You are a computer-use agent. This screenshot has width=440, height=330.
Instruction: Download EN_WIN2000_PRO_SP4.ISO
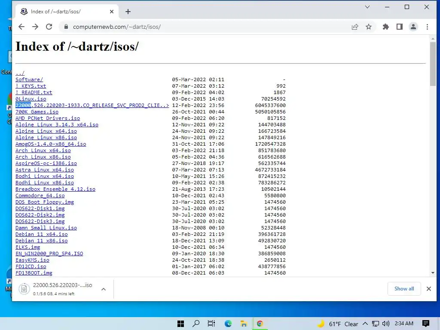(49, 254)
